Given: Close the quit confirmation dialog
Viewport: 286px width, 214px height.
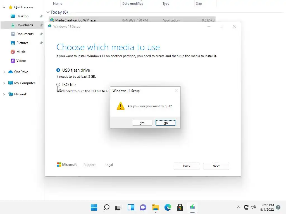Looking at the screenshot, I should 176,91.
